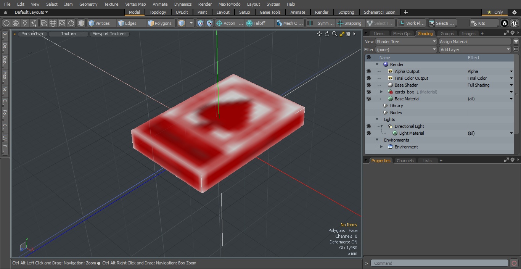Screen dimensions: 521x269
Task: Open the Filter (none) dropdown
Action: (406, 50)
